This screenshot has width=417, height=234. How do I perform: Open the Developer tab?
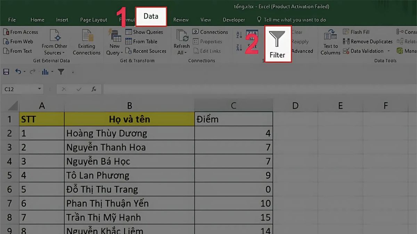(x=234, y=20)
